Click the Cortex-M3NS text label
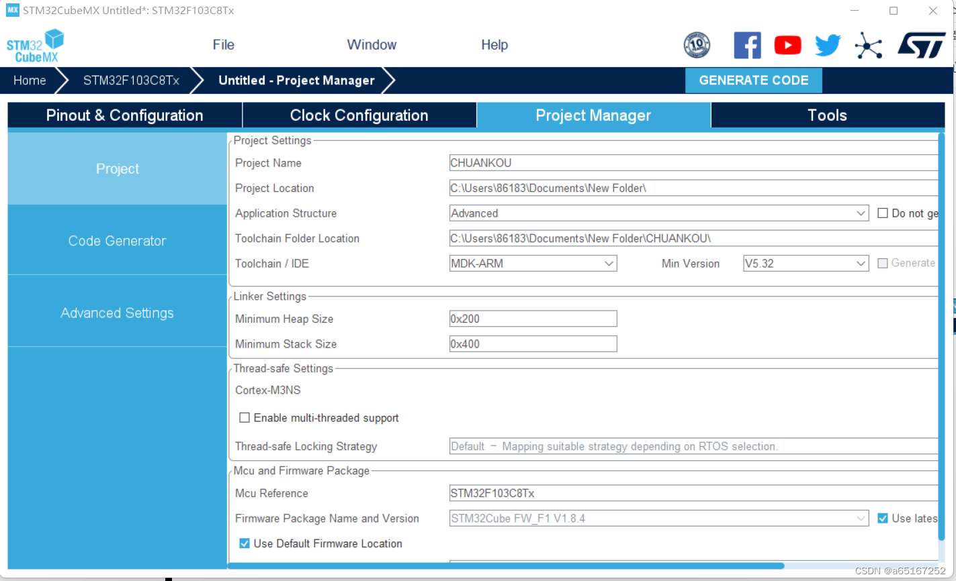 pos(268,390)
